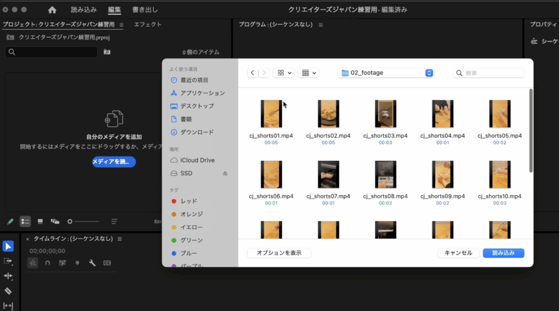Image resolution: width=559 pixels, height=311 pixels.
Task: Toggle linked selection in timeline
Action: pos(62,263)
